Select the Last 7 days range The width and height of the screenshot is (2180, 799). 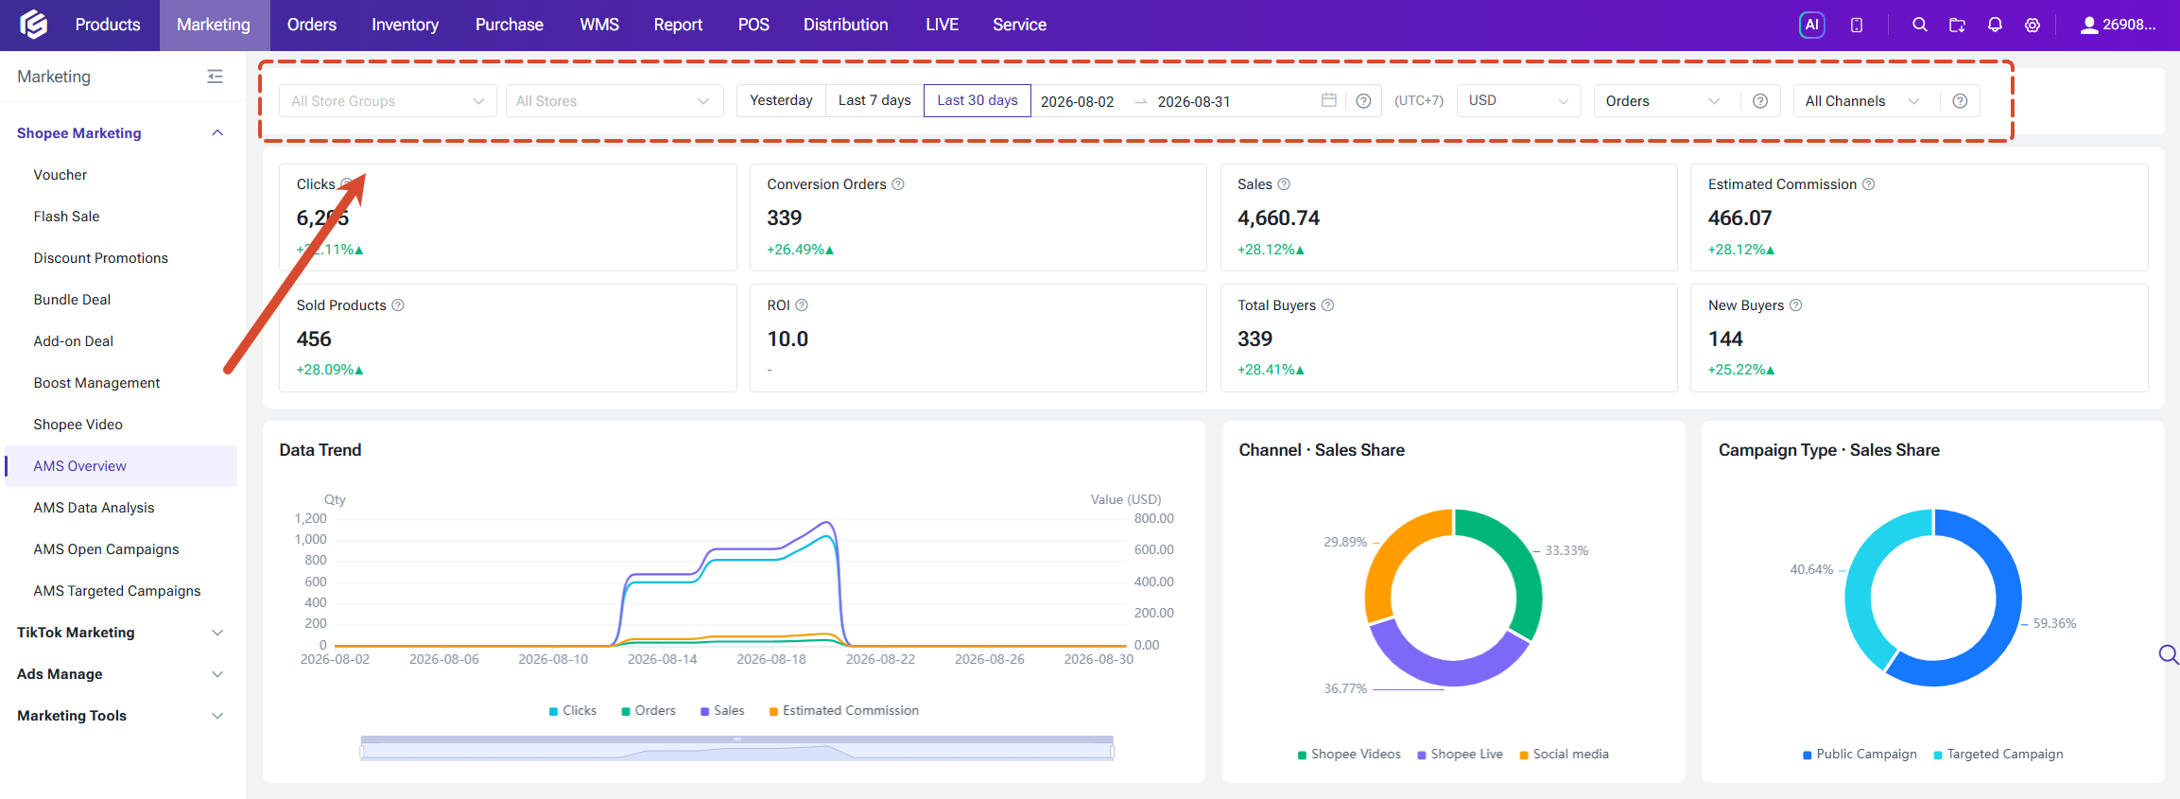coord(874,100)
